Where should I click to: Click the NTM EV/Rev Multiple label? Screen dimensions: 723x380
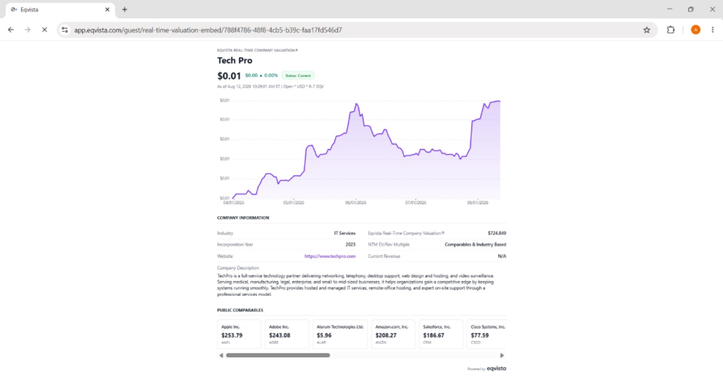click(x=389, y=245)
